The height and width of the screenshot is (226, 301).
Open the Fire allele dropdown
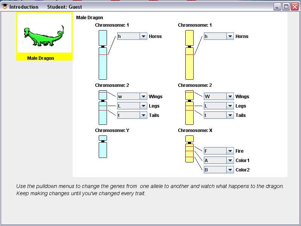tap(219, 151)
